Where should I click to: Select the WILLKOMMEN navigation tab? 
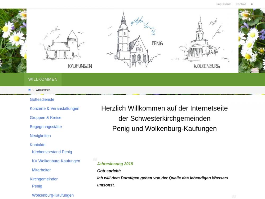point(43,79)
